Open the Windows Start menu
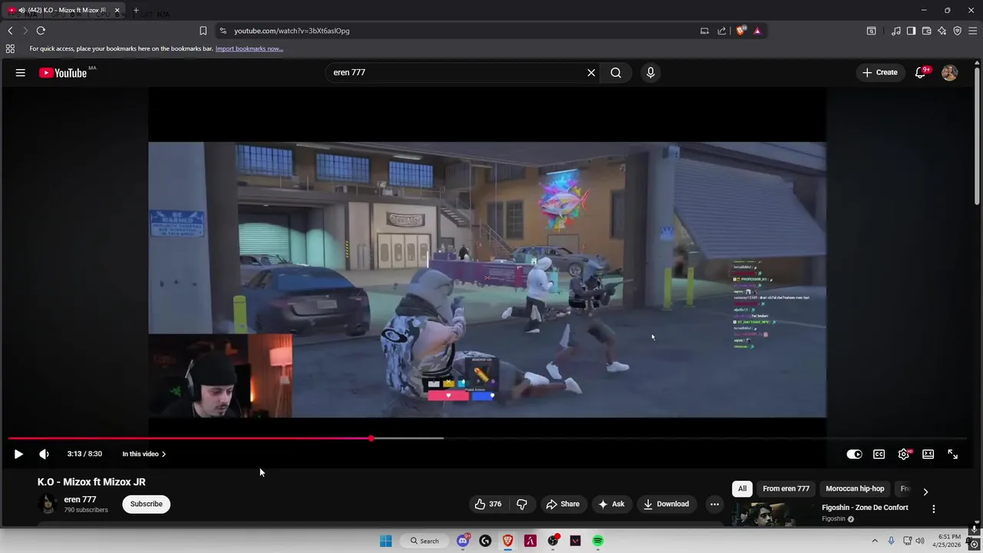 [x=386, y=541]
